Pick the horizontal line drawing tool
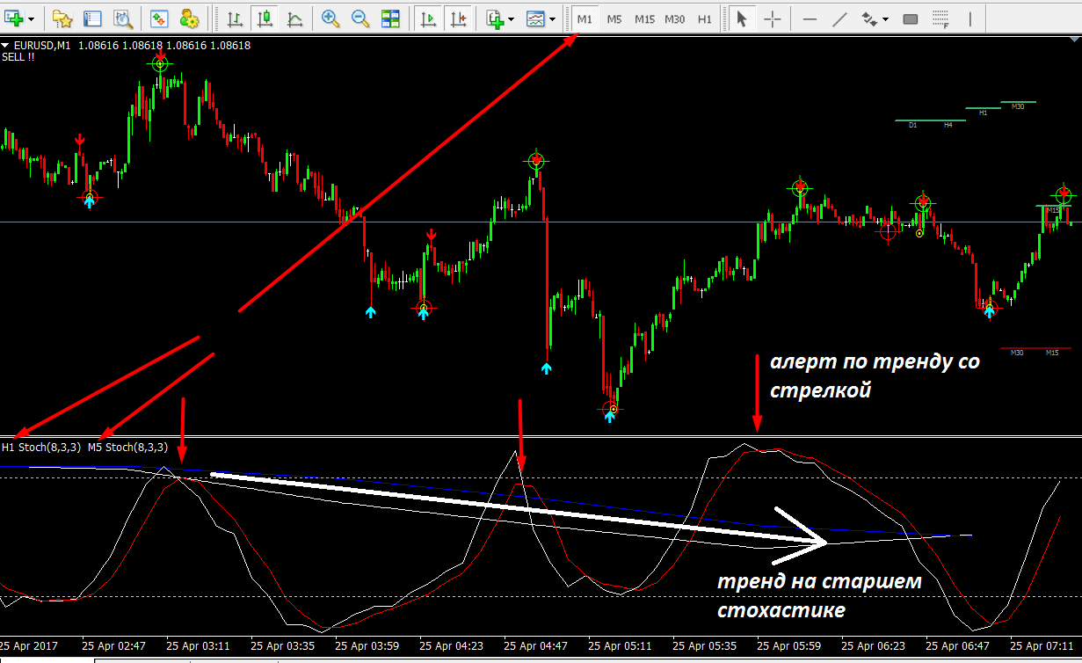 tap(810, 18)
